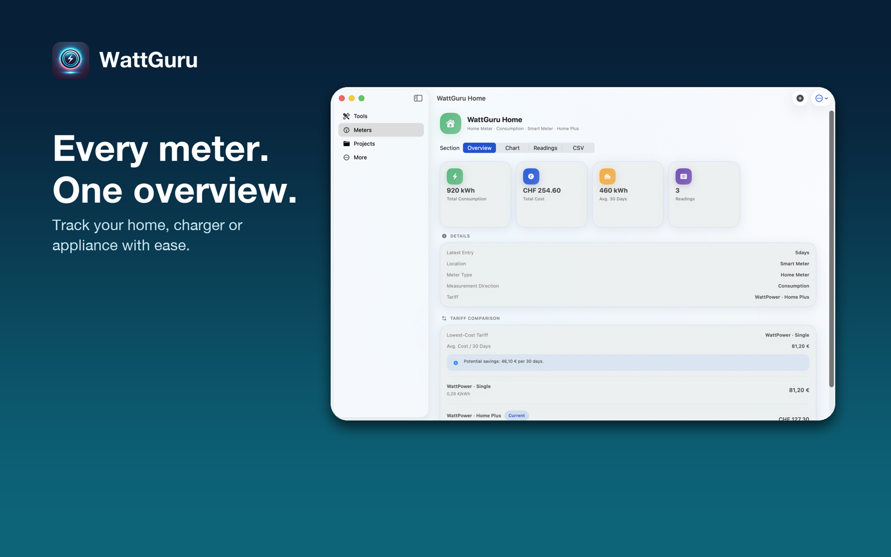Click the blue total cost icon

(x=531, y=177)
